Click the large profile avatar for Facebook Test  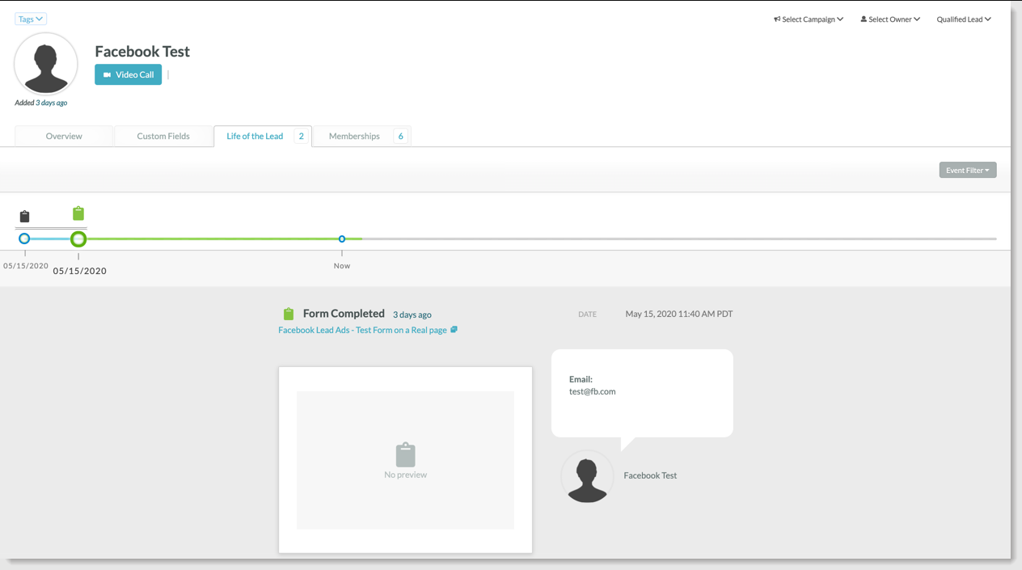click(46, 65)
